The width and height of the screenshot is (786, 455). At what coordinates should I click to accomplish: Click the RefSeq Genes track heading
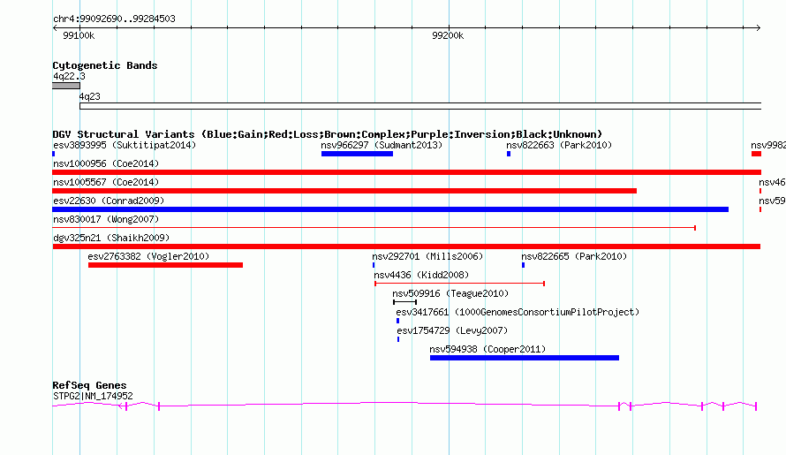89,385
